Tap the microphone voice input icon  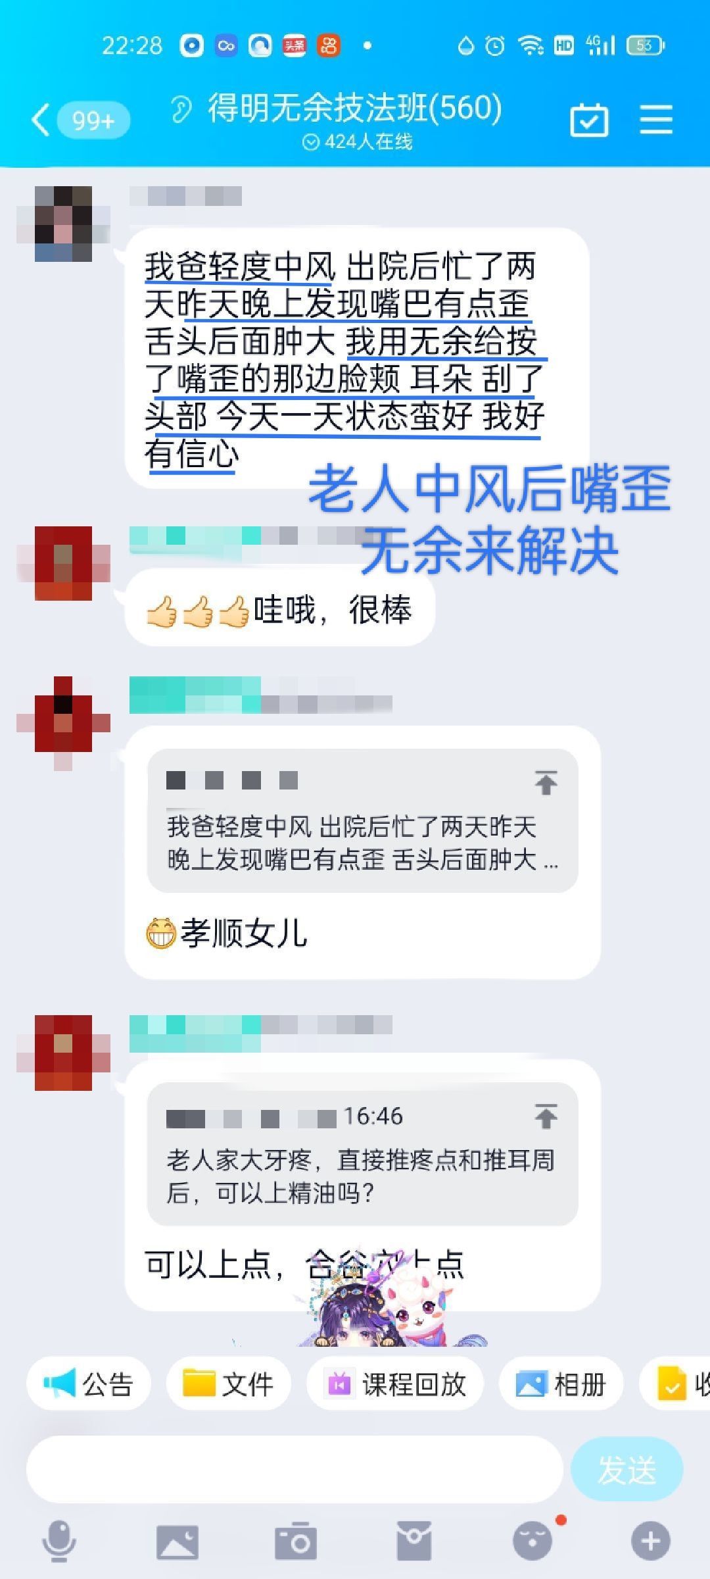(59, 1541)
